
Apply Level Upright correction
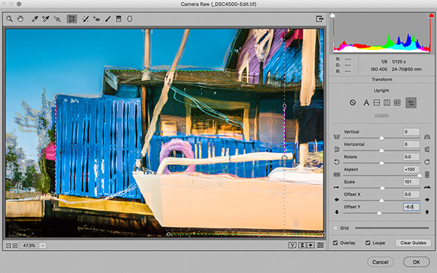click(377, 103)
